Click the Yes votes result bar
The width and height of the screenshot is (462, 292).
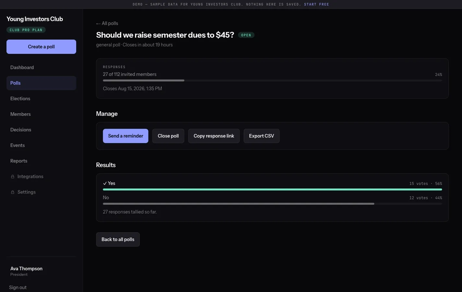272,189
